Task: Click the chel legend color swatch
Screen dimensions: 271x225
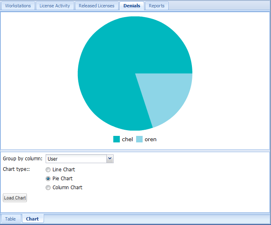Action: 117,139
